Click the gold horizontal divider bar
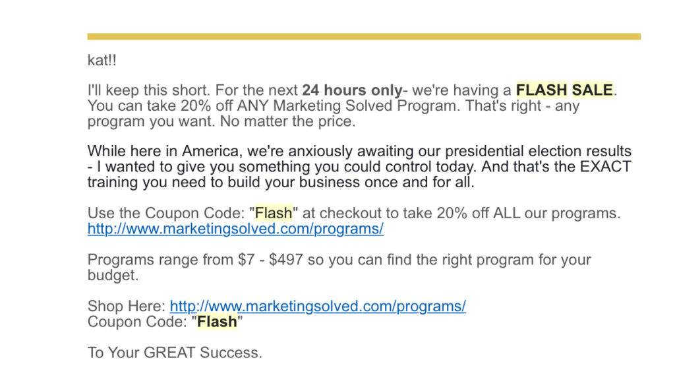Screen dimensions: 675x391 pyautogui.click(x=364, y=37)
